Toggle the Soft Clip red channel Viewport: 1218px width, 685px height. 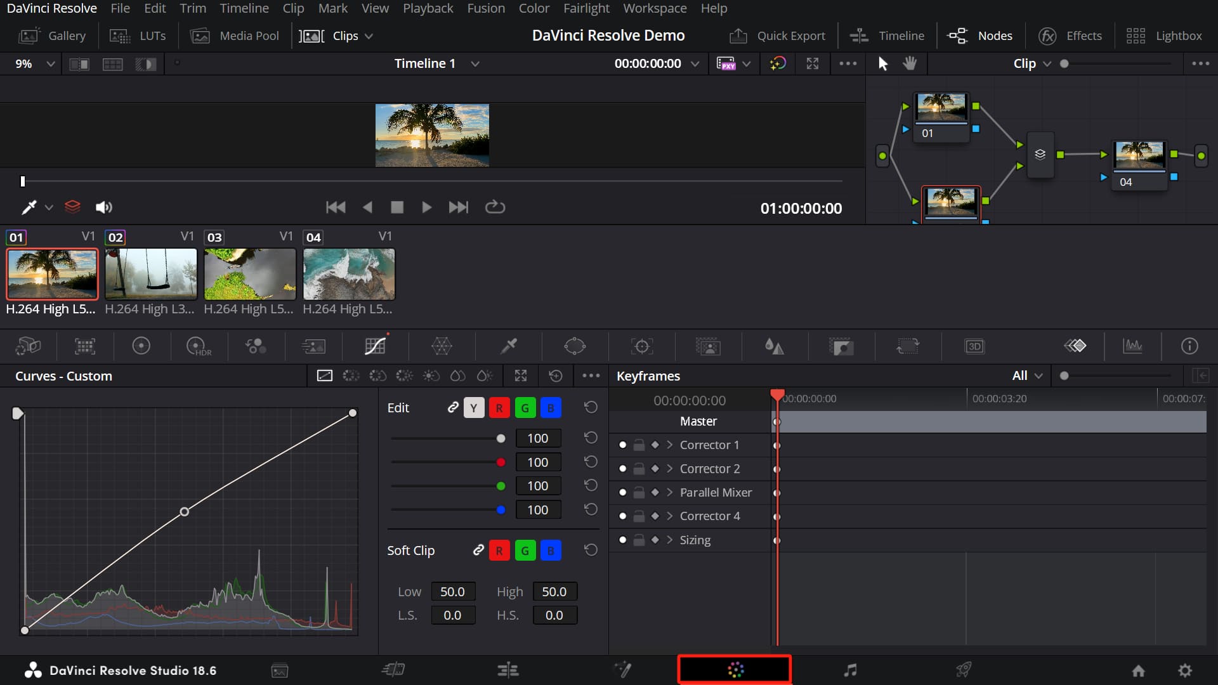pyautogui.click(x=499, y=551)
